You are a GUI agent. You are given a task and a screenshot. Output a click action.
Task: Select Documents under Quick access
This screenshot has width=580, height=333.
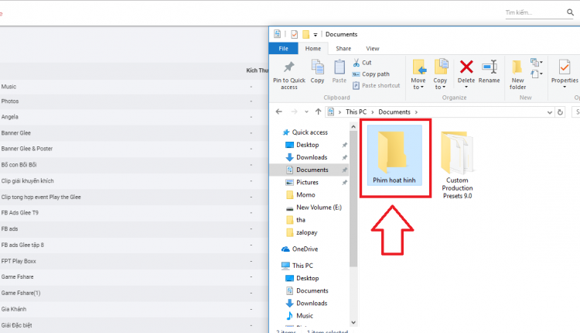308,170
